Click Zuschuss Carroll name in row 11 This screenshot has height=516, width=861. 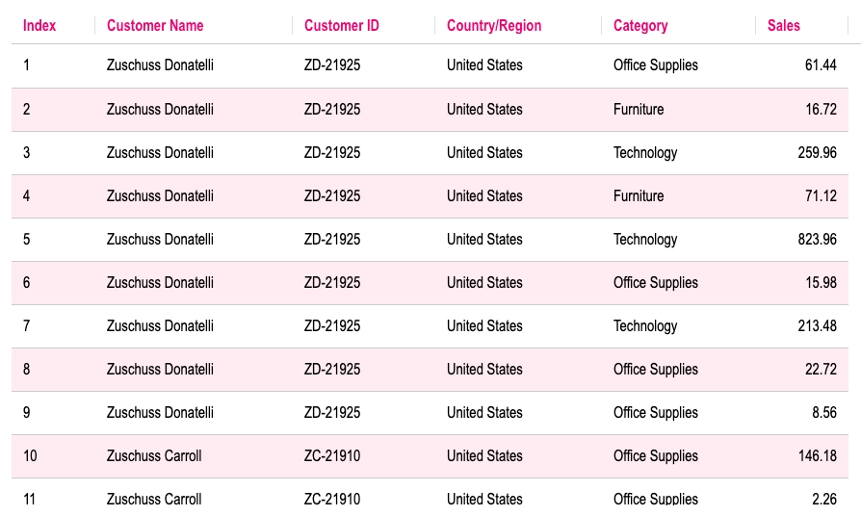[x=154, y=499]
